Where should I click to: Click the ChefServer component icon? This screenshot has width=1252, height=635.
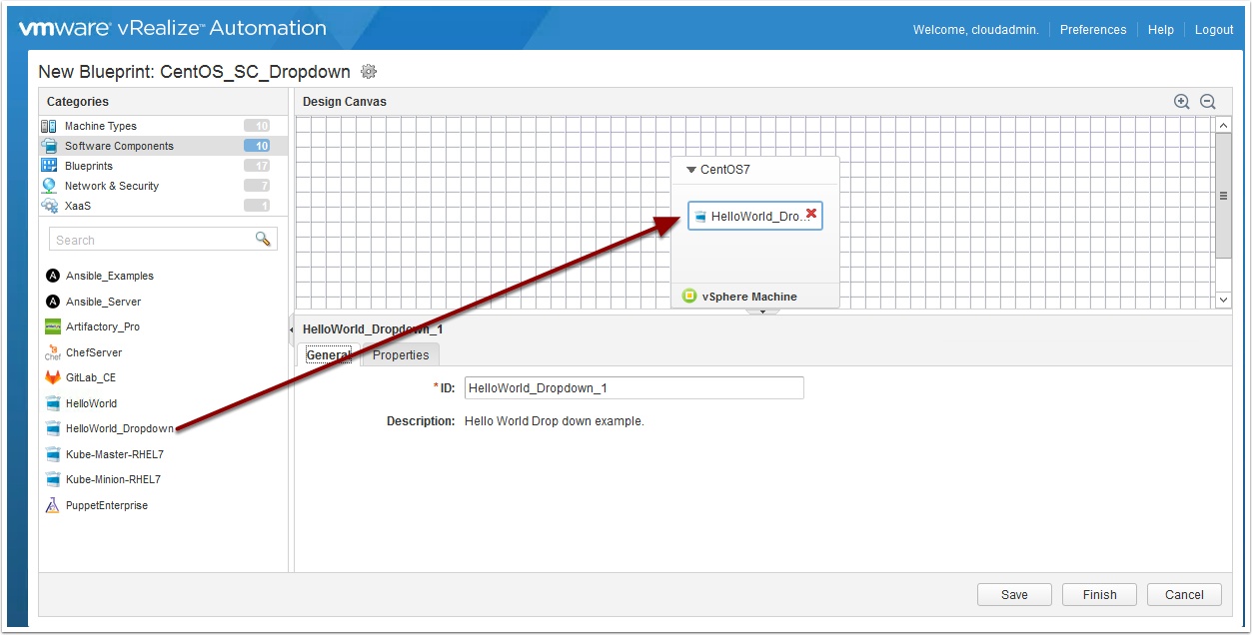(x=53, y=352)
